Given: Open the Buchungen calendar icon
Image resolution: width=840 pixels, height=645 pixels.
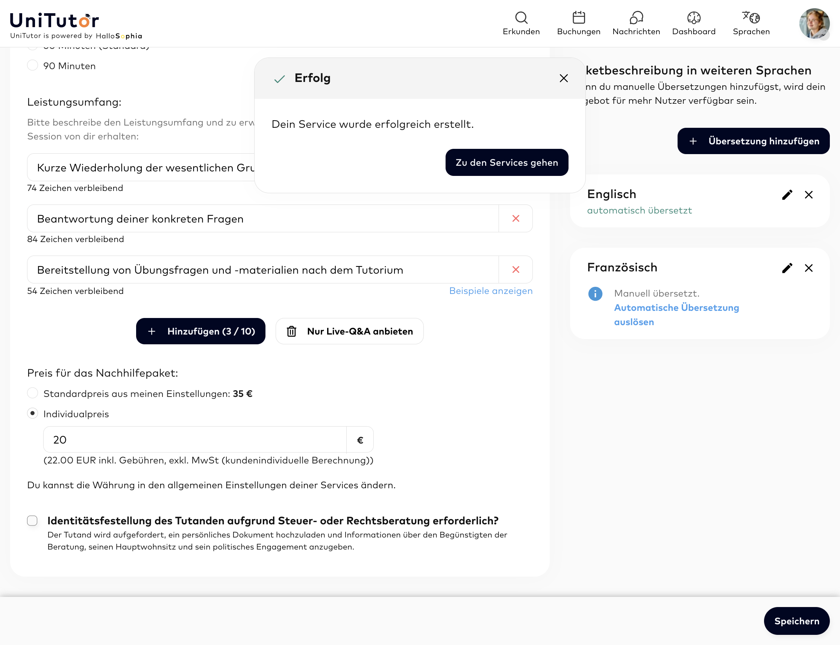Looking at the screenshot, I should (578, 18).
